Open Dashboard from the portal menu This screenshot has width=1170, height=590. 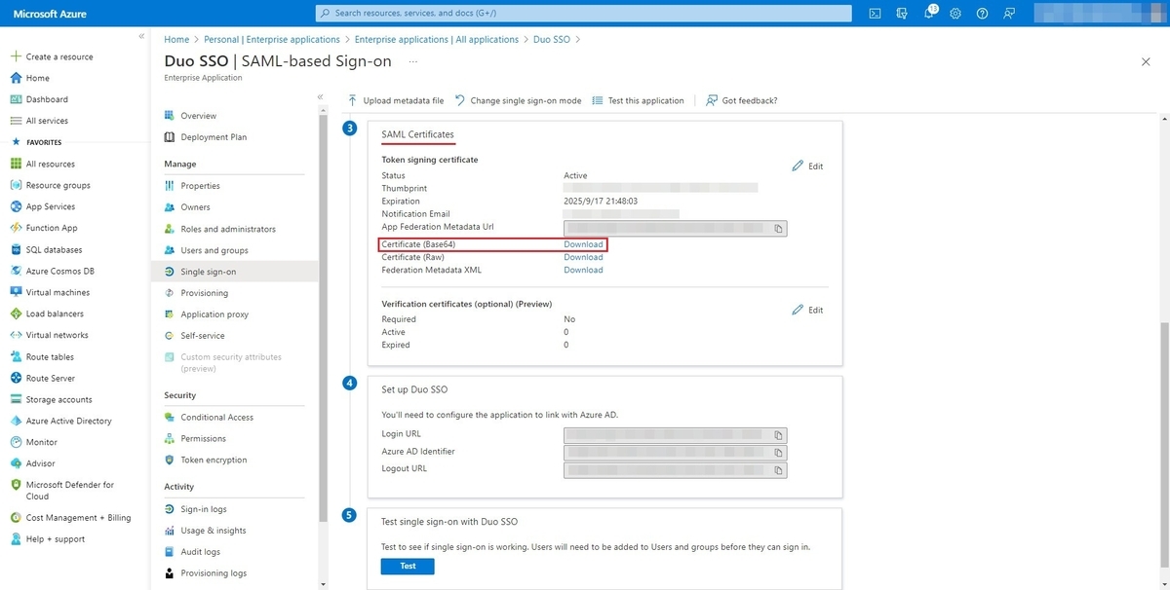[47, 99]
